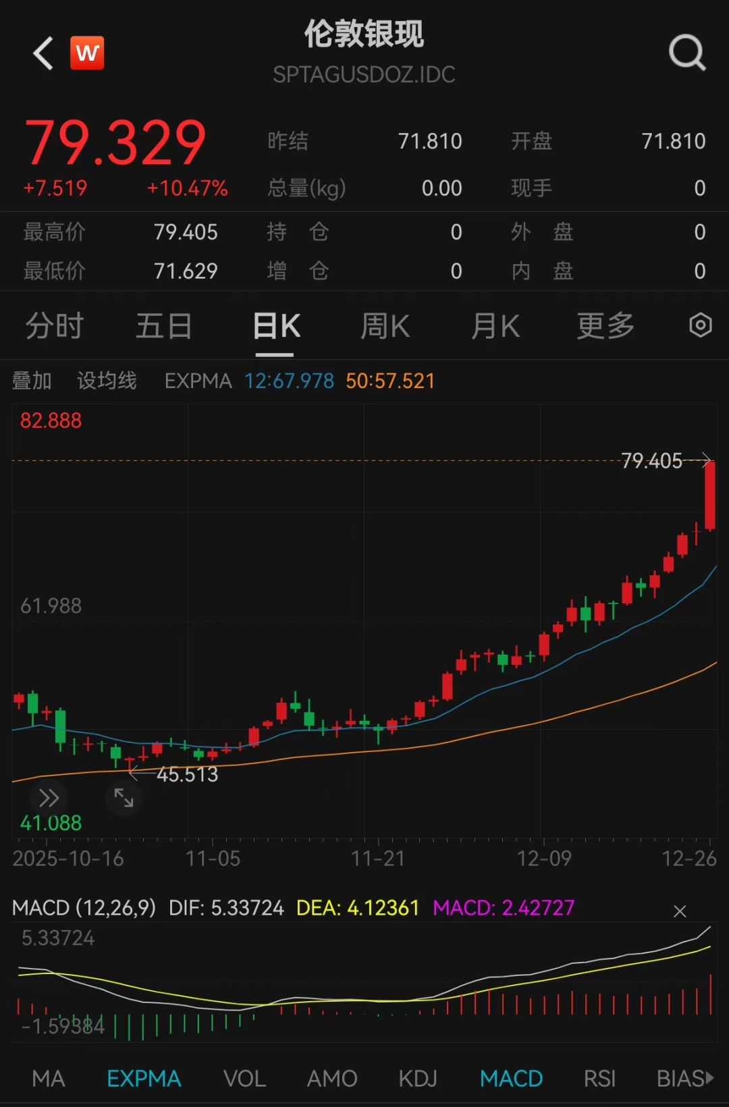
Task: Open the red W app icon
Action: 87,53
